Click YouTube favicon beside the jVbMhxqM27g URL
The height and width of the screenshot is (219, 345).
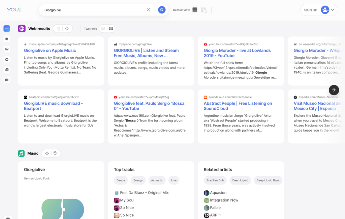tap(115, 97)
